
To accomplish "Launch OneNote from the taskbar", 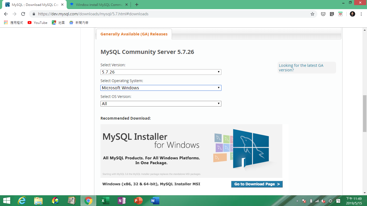I will [122, 201].
